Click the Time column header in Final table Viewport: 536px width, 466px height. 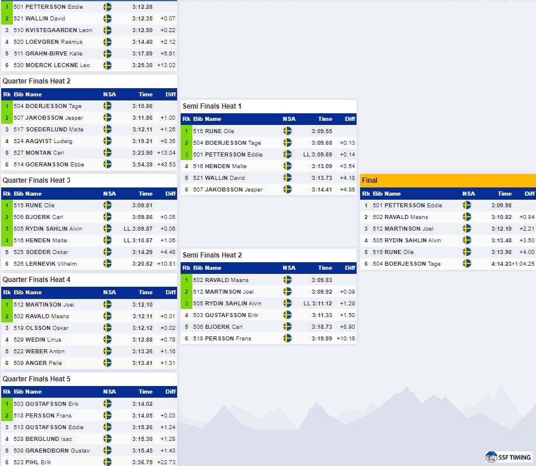pyautogui.click(x=504, y=193)
